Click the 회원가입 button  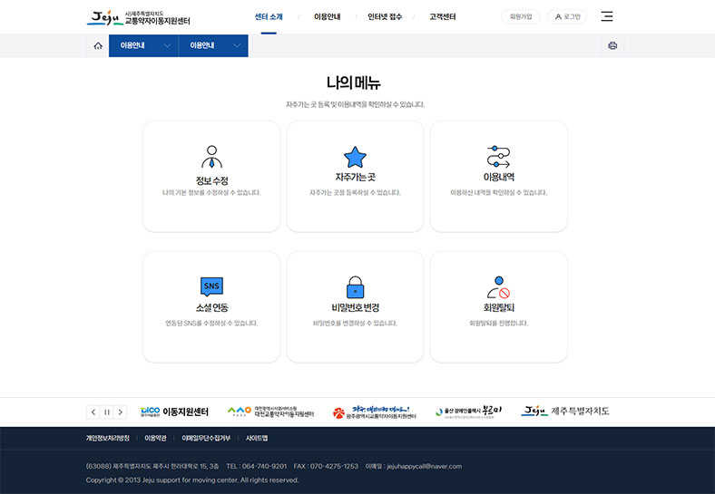[521, 16]
